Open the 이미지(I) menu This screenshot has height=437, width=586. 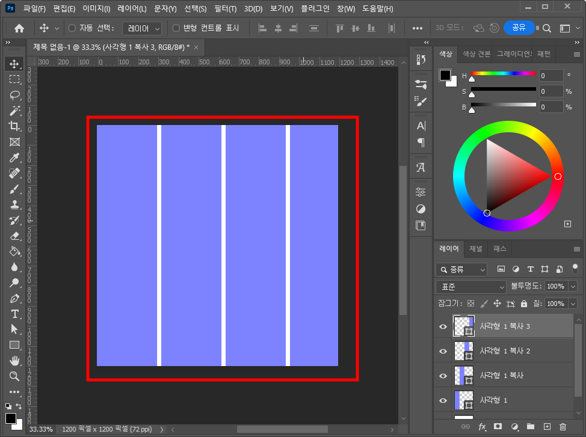pos(96,8)
